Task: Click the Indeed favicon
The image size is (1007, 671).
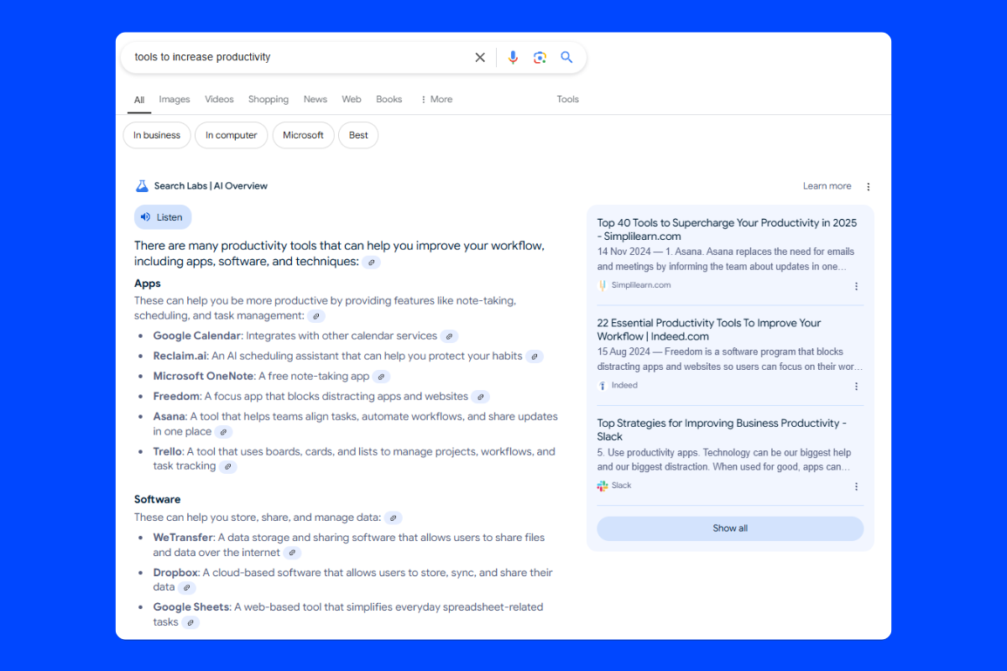Action: pos(603,386)
